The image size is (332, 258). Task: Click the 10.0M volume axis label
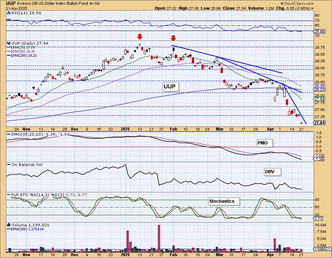click(320, 225)
